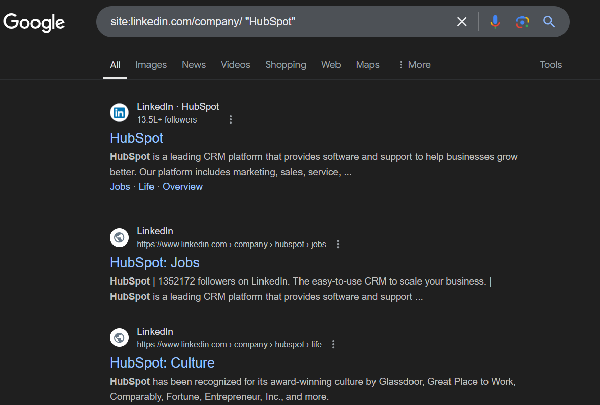This screenshot has width=600, height=405.
Task: Open the HubSpot result title link
Action: tap(137, 138)
